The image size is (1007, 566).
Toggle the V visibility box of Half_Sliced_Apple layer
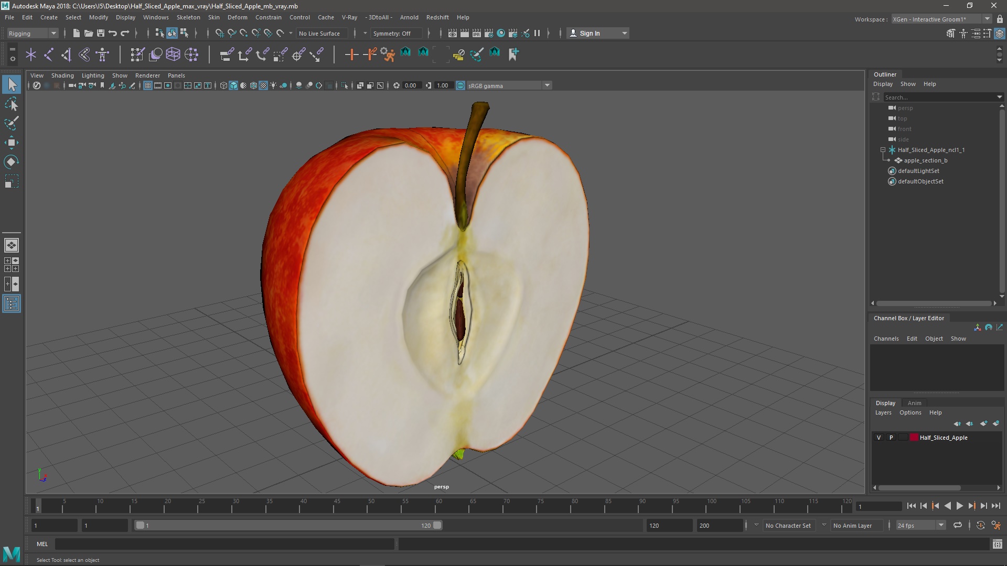(879, 438)
